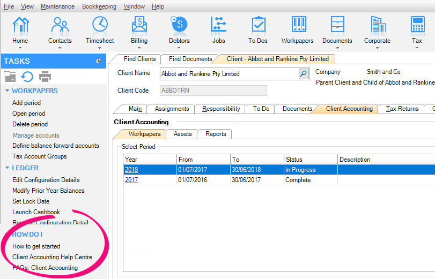
Task: Open the Timesheet toolbar icon
Action: (x=100, y=25)
